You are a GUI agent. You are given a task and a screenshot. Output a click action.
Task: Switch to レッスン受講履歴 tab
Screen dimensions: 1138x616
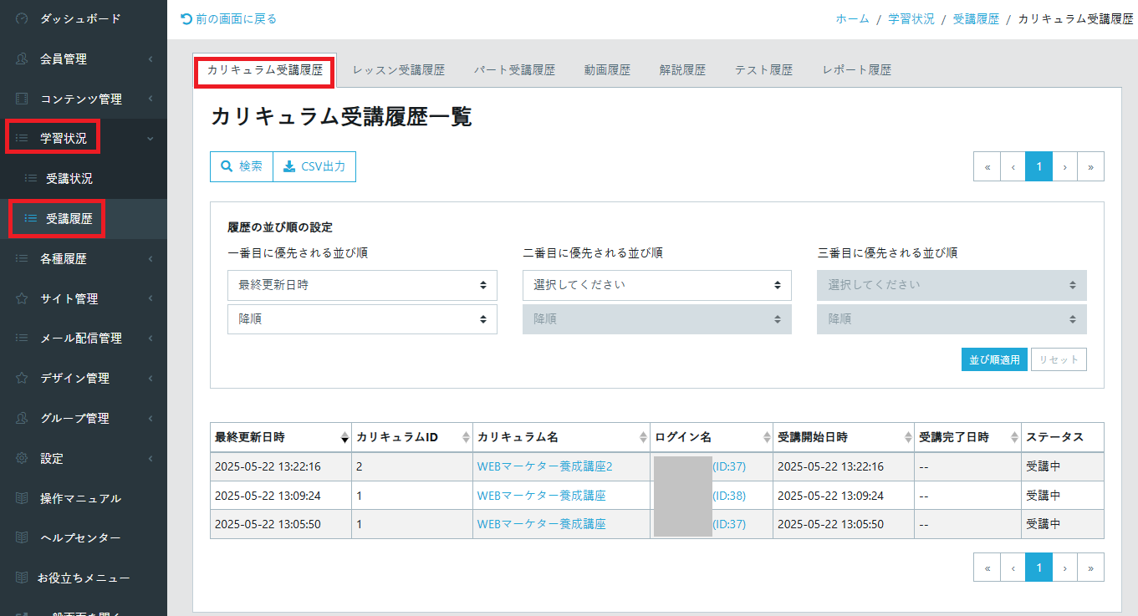[399, 70]
